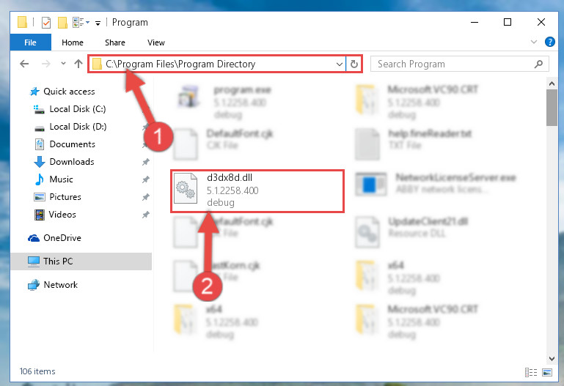
Task: Click the scroll down arrow of file list
Action: [552, 358]
